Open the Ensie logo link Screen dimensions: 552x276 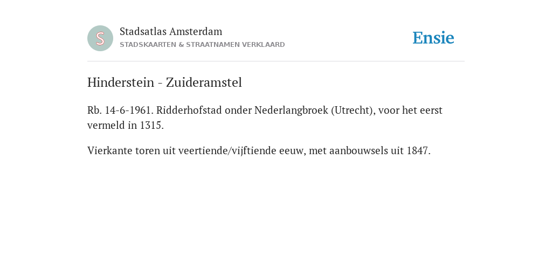[x=433, y=38]
